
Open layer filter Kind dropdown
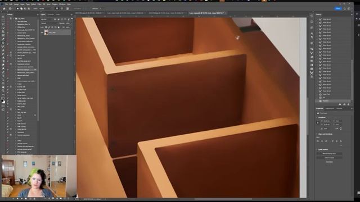pyautogui.click(x=47, y=20)
